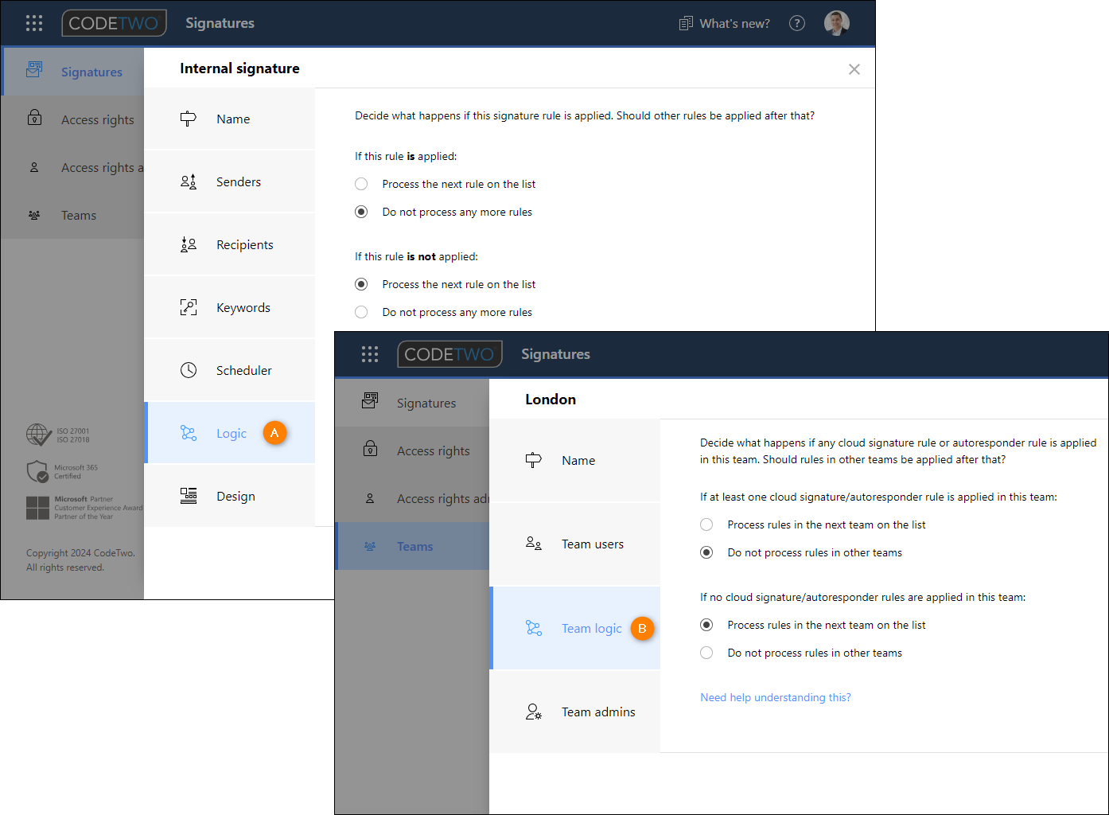Click the Microsoft 365 Certified badge
Image resolution: width=1109 pixels, height=815 pixels.
tap(62, 472)
